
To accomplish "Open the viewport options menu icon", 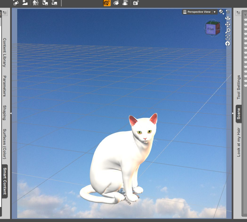I will tap(228, 11).
